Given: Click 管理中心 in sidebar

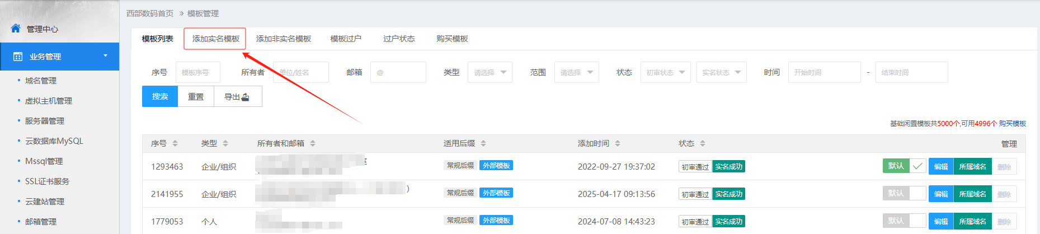Looking at the screenshot, I should pyautogui.click(x=43, y=29).
